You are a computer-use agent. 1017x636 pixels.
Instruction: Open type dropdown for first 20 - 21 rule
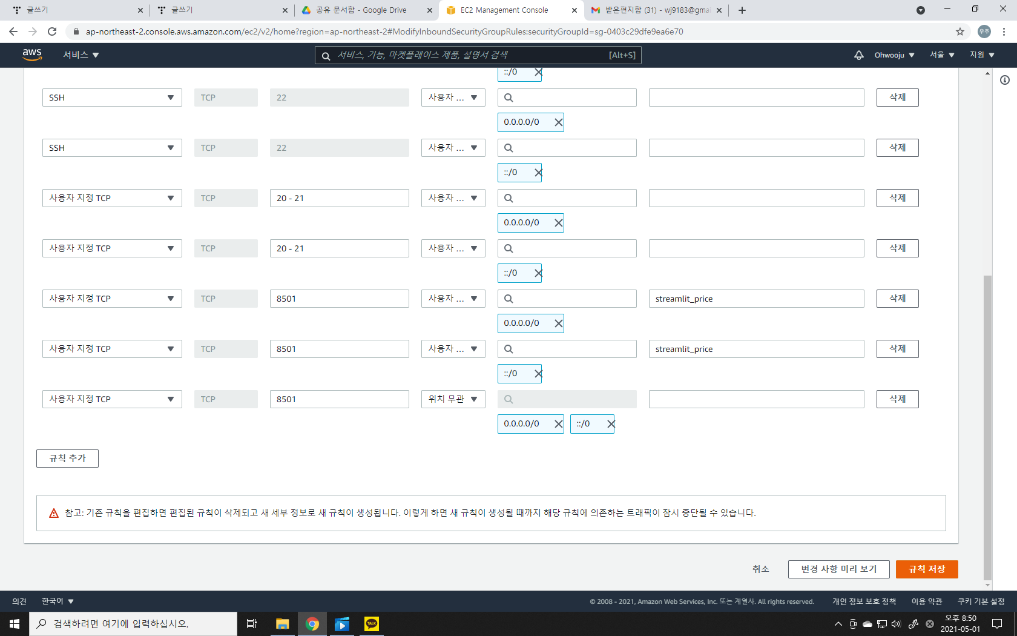pyautogui.click(x=112, y=198)
